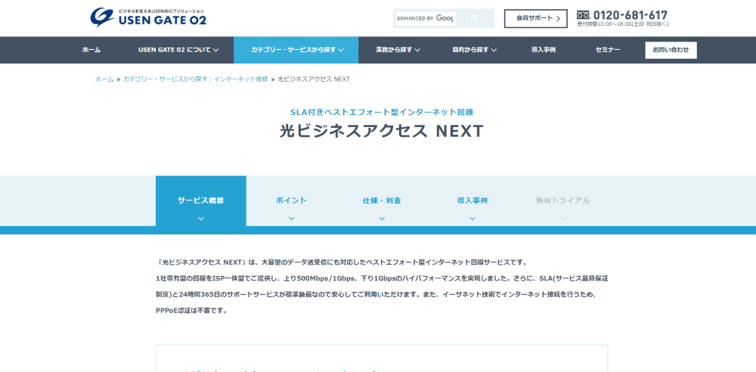Open 導入事例 in the main navigation
This screenshot has height=372, width=756.
pyautogui.click(x=544, y=50)
